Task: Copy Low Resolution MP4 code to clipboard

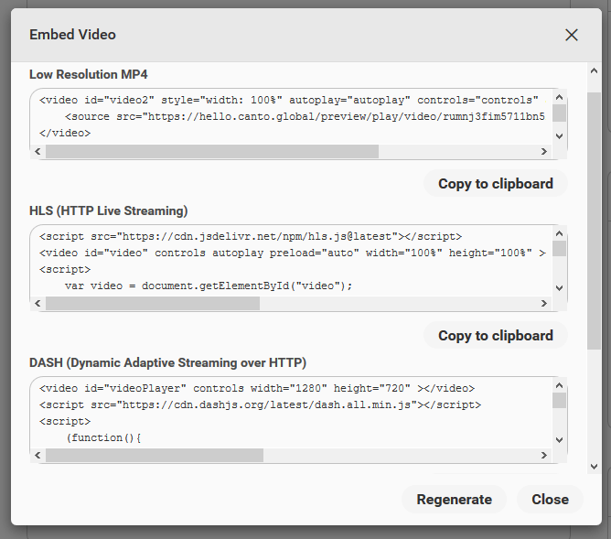Action: coord(495,184)
